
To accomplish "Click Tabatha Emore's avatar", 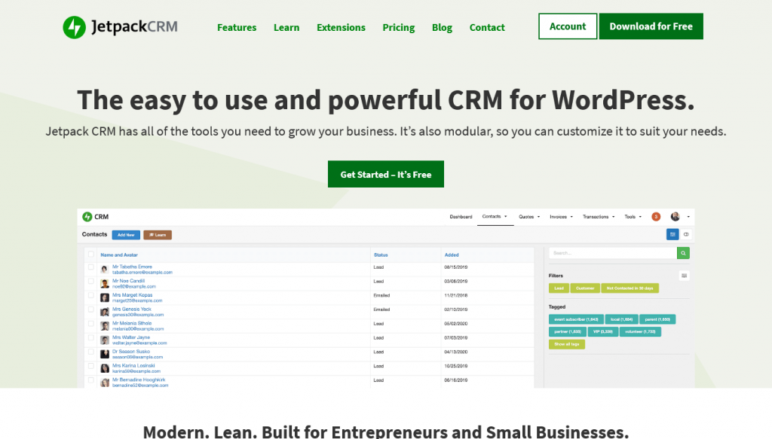I will pos(104,270).
